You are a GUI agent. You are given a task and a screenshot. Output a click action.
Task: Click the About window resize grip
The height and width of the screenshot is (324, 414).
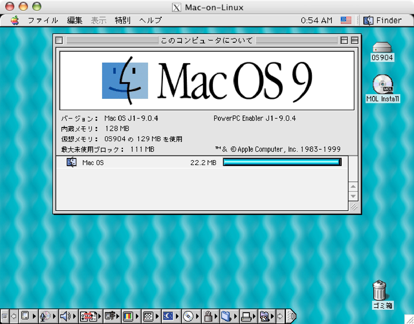(x=354, y=207)
